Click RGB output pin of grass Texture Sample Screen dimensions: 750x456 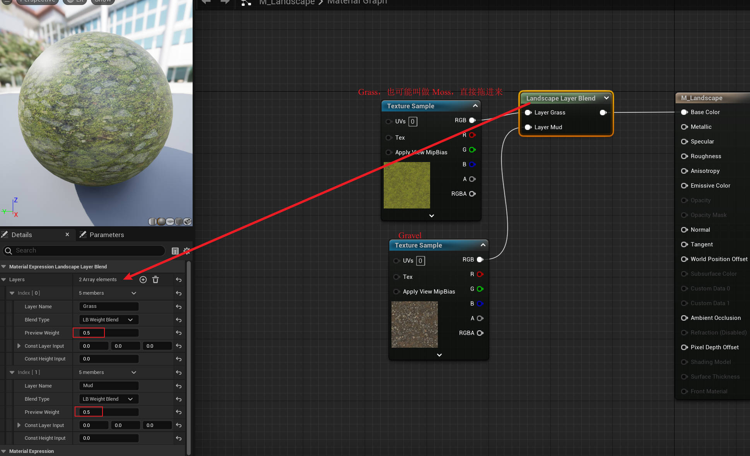(x=472, y=120)
